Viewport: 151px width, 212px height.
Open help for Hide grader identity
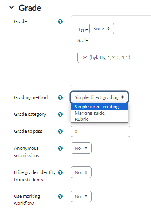click(60, 172)
